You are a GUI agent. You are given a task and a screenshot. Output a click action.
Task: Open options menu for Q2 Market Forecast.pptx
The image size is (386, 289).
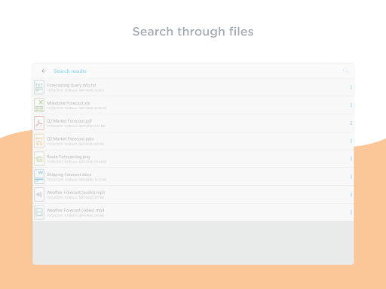click(x=351, y=141)
